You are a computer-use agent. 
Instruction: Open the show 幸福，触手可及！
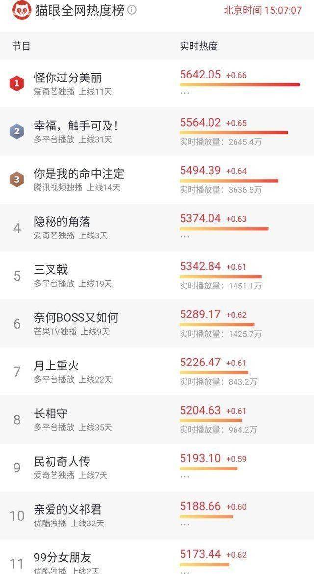coord(76,126)
